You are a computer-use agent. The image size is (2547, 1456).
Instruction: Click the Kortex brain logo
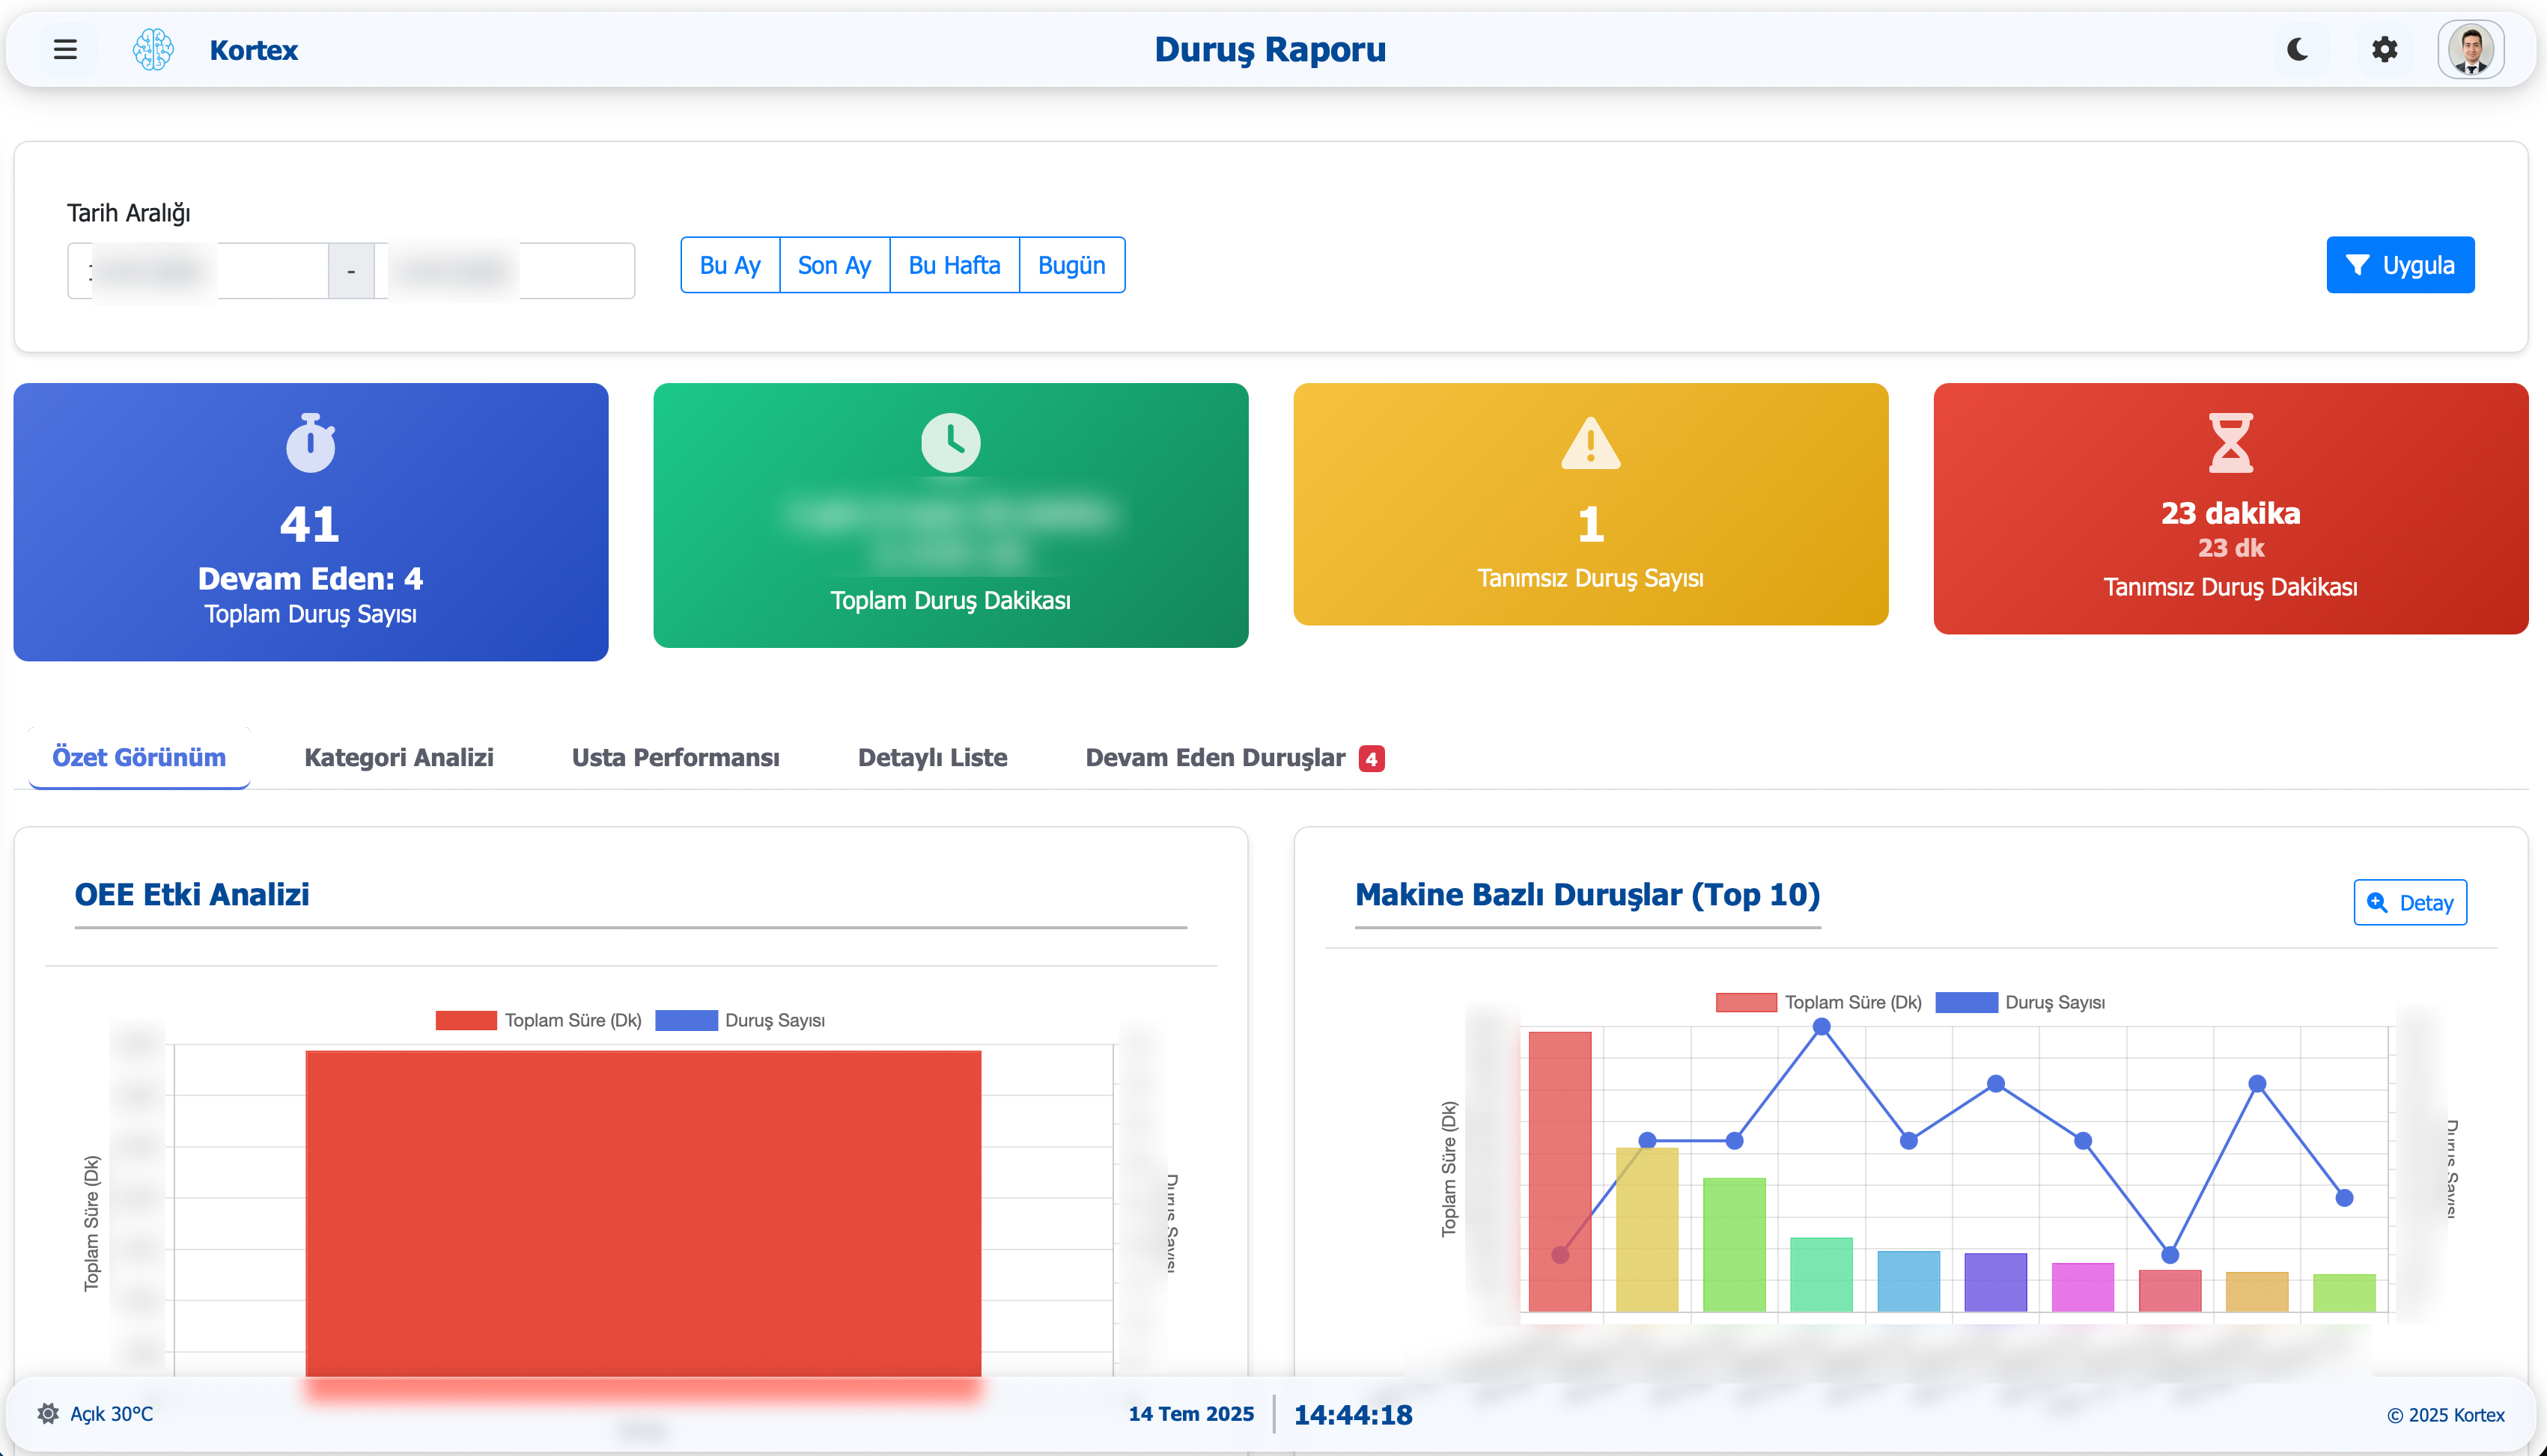point(153,49)
